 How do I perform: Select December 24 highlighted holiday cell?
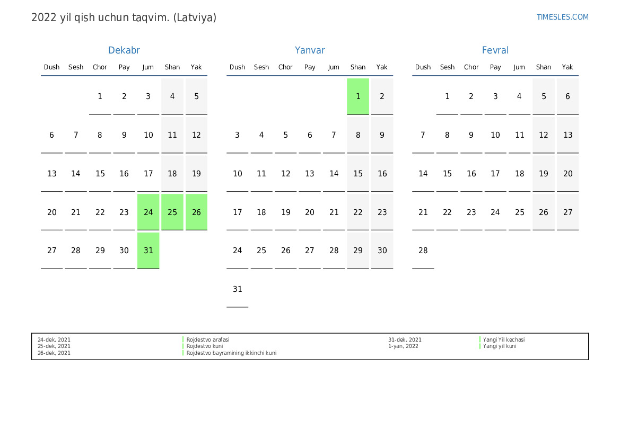pyautogui.click(x=149, y=212)
